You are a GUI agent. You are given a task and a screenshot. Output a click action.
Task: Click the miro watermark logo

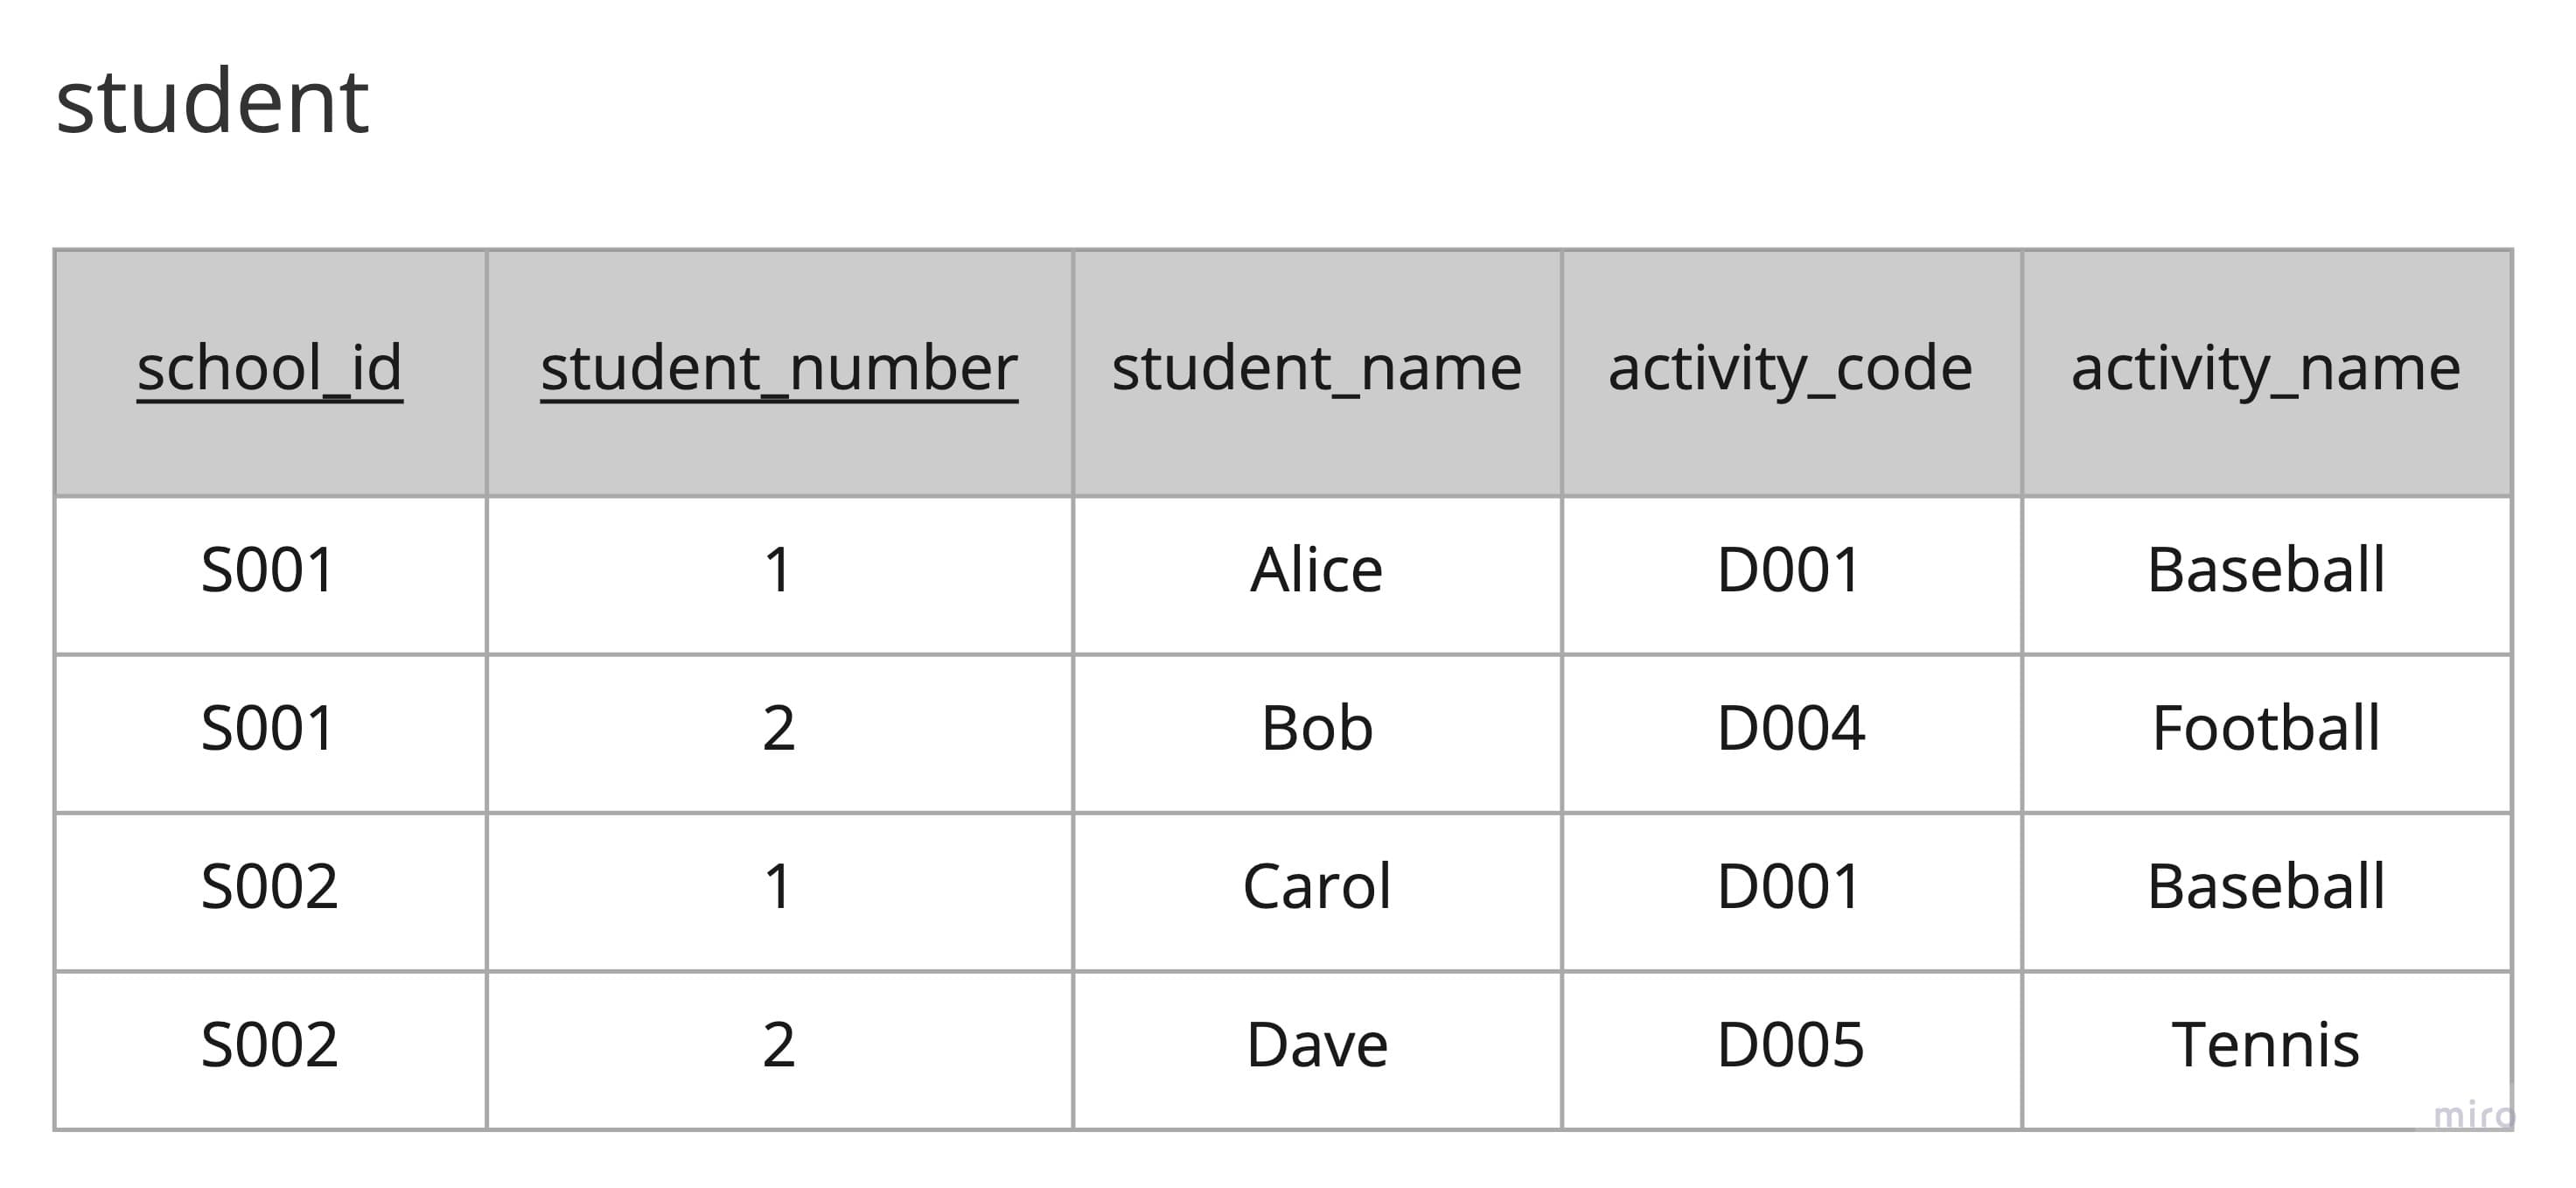click(x=2472, y=1114)
